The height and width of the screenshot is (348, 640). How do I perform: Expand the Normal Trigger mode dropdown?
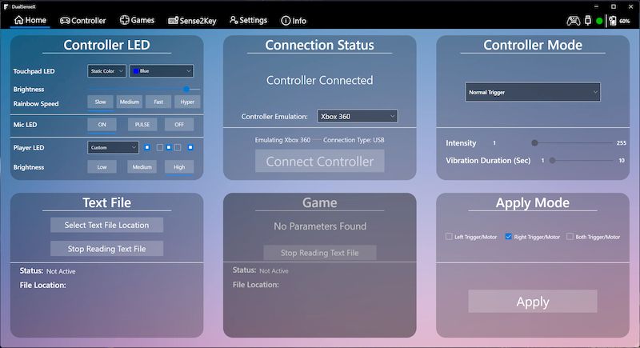pos(533,92)
